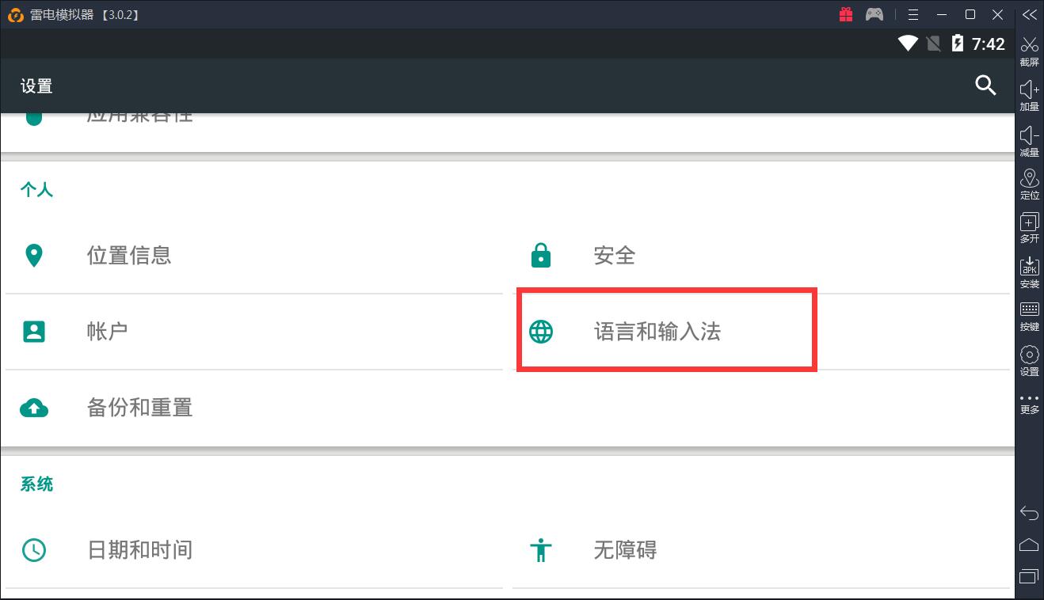The height and width of the screenshot is (600, 1044).
Task: Open the multi-instance tool (多开)
Action: tap(1029, 227)
